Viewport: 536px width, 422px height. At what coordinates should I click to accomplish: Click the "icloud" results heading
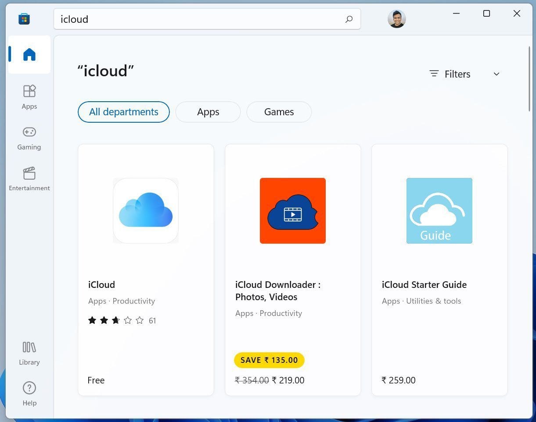pos(106,71)
